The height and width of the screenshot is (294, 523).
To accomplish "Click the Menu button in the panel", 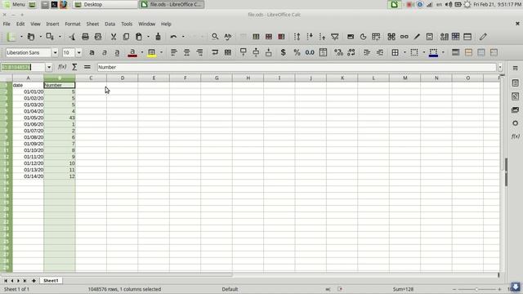I will (15, 4).
